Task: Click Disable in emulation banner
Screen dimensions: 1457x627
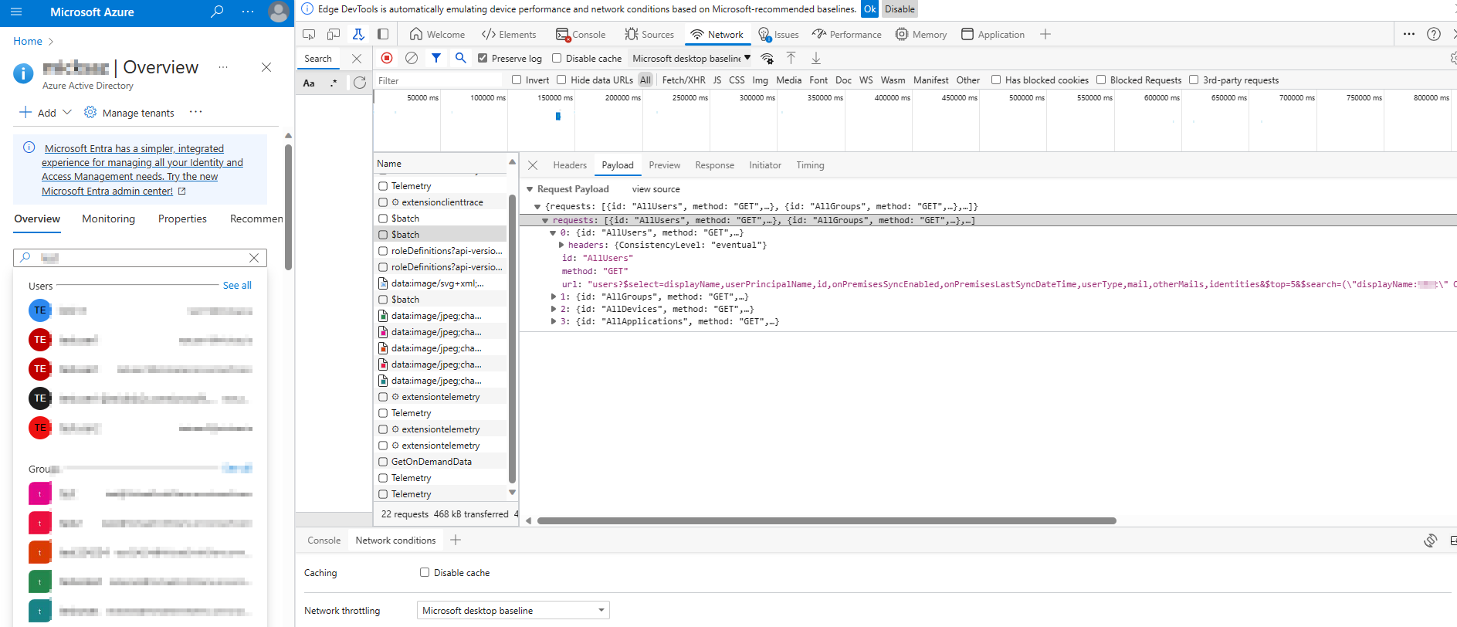Action: click(x=900, y=9)
